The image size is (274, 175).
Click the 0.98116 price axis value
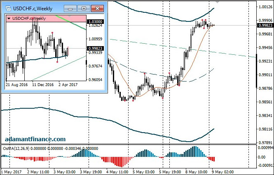point(265,129)
